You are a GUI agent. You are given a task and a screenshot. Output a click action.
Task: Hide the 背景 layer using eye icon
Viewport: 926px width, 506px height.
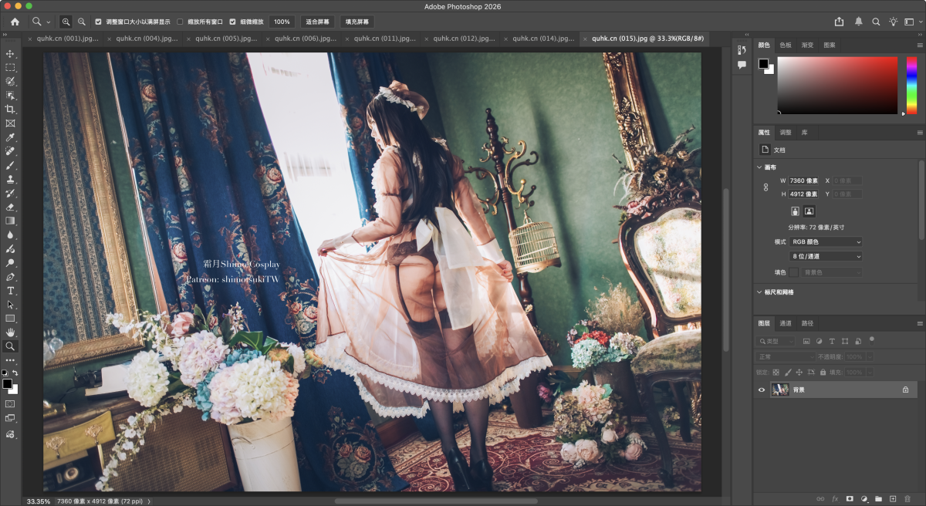click(762, 390)
